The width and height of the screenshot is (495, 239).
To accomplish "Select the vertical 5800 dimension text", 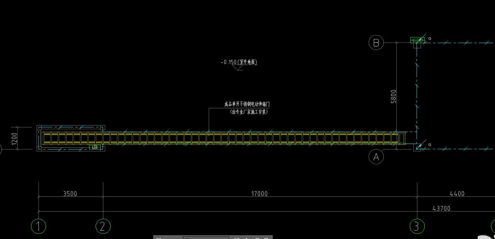I will pos(393,97).
